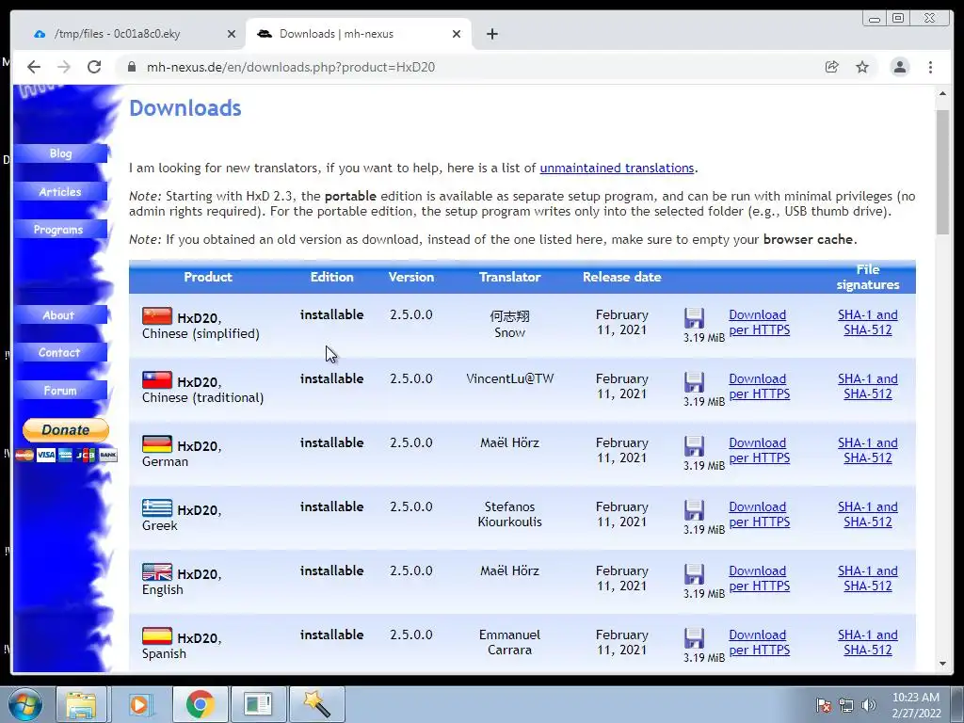Download per HTTPS for Chinese (traditional)
The image size is (964, 723).
(760, 386)
